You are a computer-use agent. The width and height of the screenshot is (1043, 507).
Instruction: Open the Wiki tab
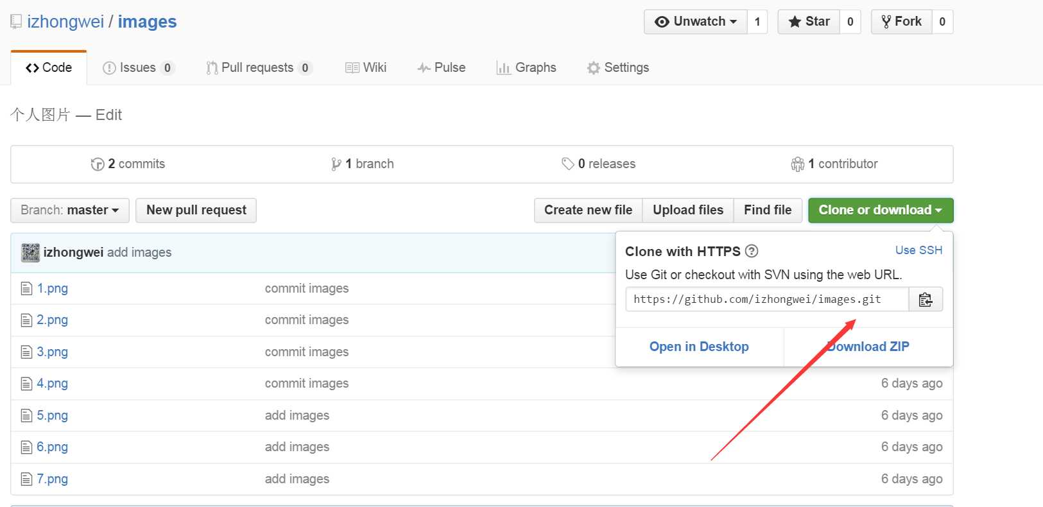click(x=366, y=67)
